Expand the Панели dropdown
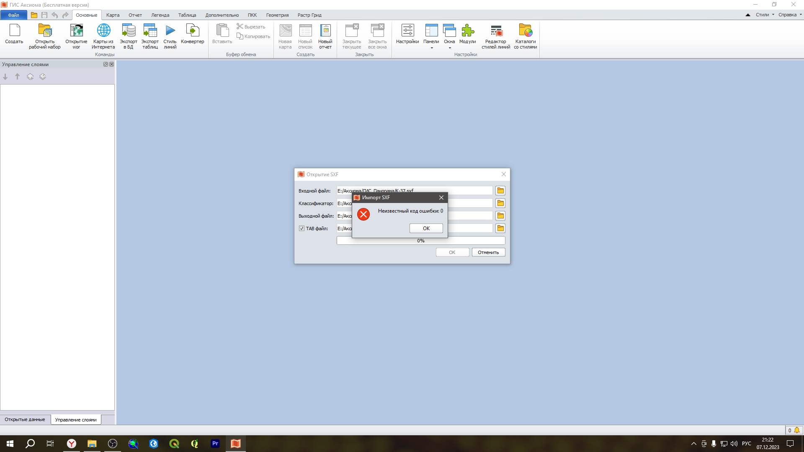 click(431, 48)
